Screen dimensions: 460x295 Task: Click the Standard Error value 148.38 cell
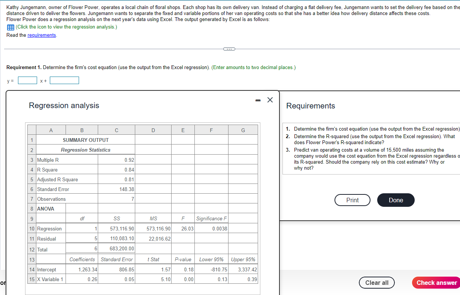tap(116, 189)
